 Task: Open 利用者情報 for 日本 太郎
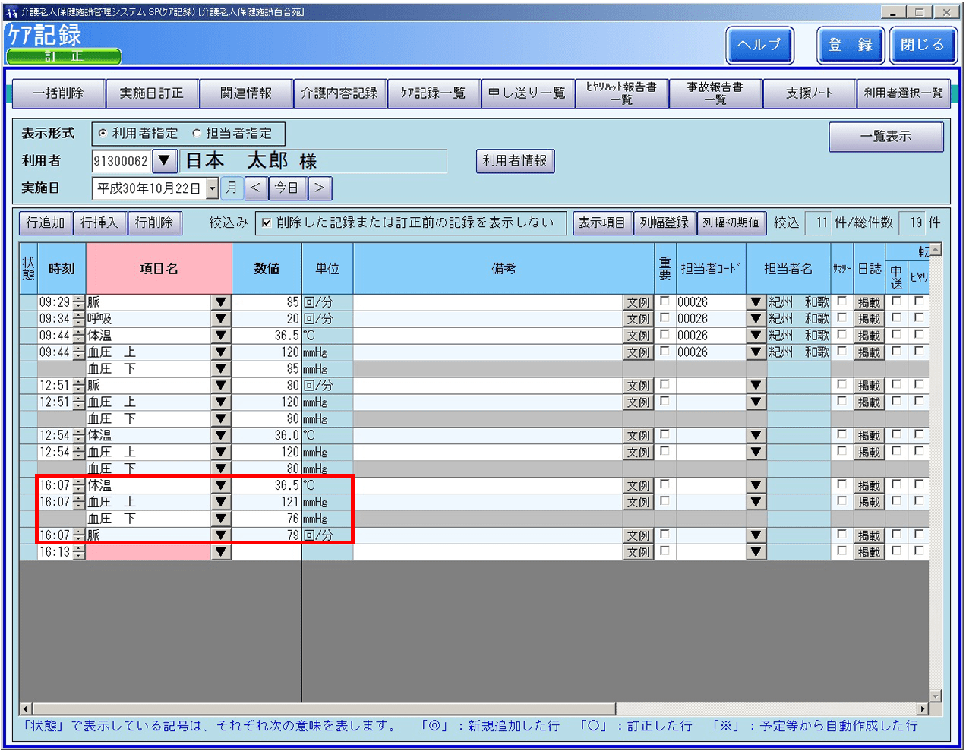pos(515,161)
